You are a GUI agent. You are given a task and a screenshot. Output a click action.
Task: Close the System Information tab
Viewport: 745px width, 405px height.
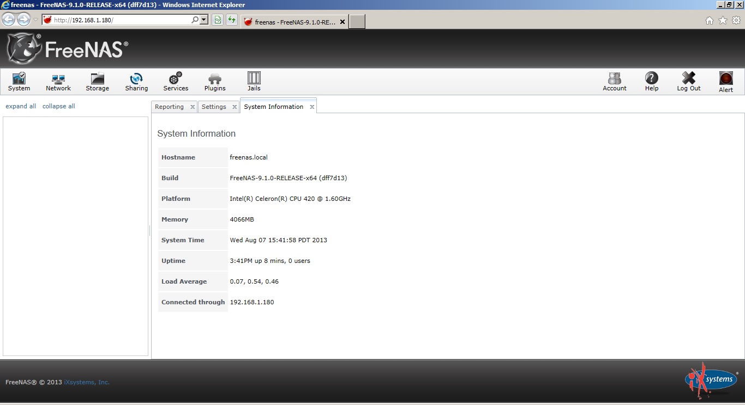pyautogui.click(x=312, y=107)
